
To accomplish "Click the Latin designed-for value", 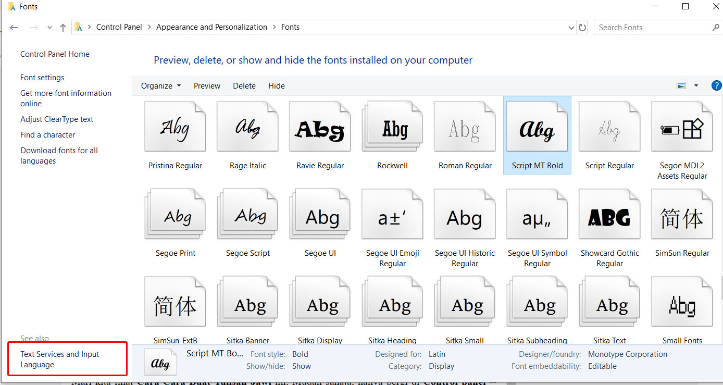I will point(437,354).
